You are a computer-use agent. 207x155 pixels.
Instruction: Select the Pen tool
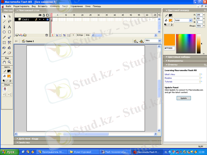4,27
